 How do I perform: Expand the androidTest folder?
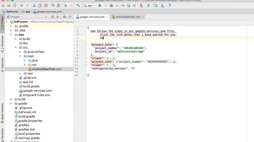point(20,52)
